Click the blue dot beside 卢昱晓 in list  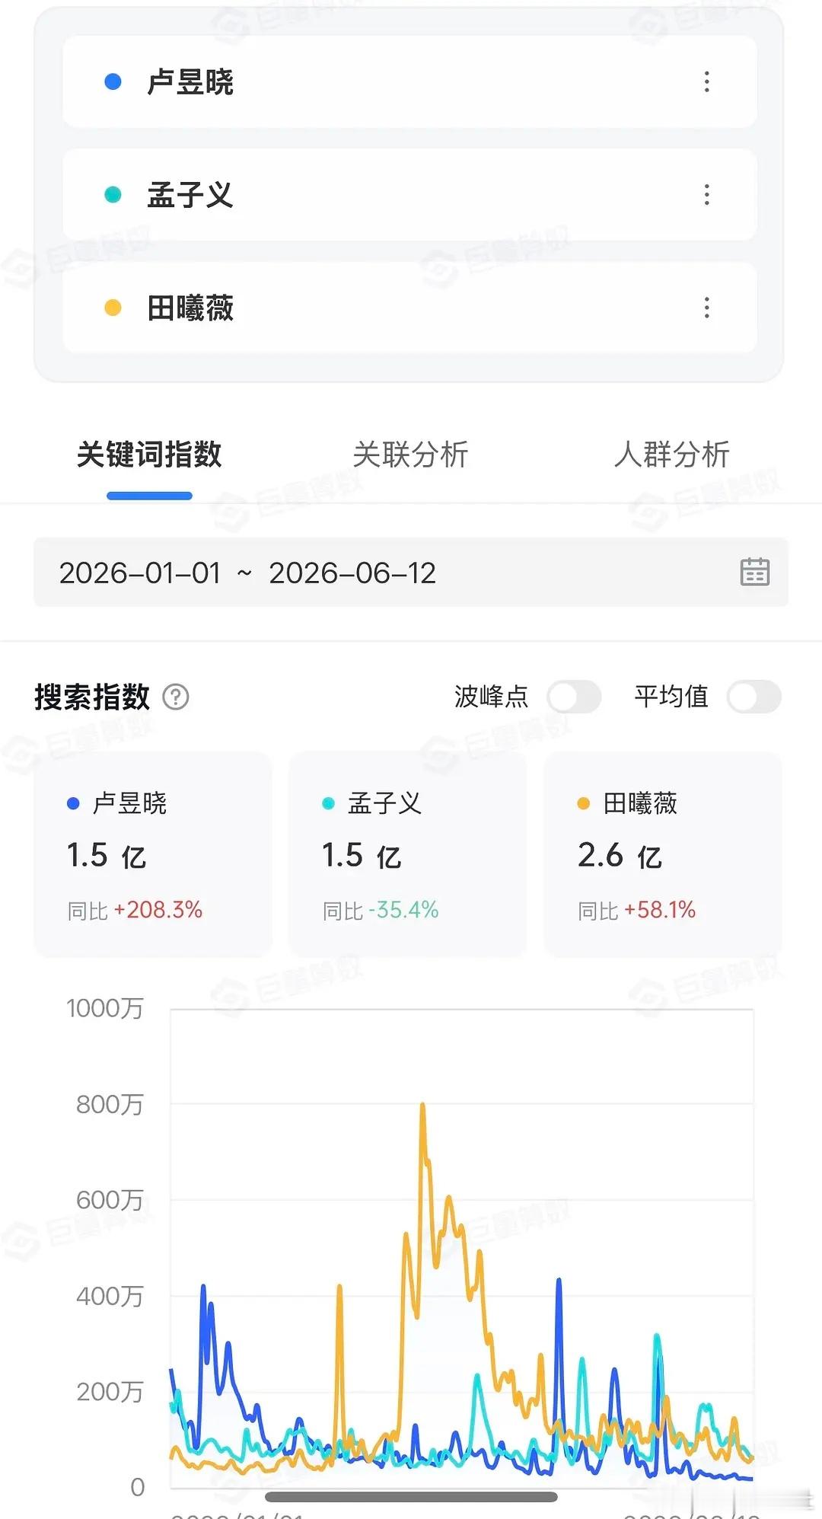click(x=113, y=81)
